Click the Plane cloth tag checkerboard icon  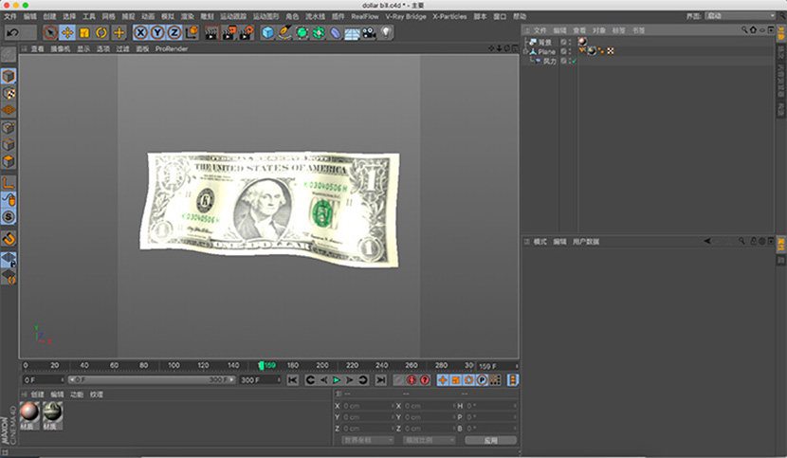click(x=611, y=51)
